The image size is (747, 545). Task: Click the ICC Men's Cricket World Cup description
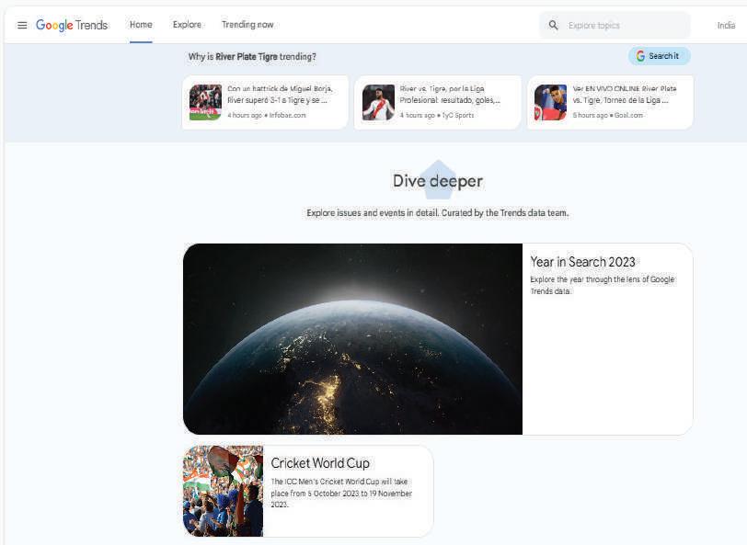(341, 494)
